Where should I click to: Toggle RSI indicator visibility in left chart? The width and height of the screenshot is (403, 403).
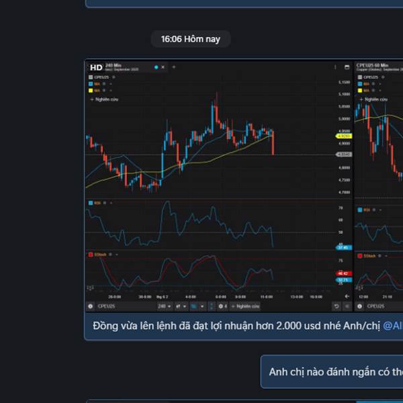(105, 203)
